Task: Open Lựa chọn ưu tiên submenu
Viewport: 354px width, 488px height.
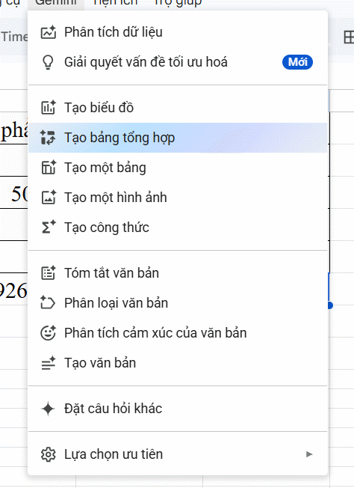Action: [178, 454]
